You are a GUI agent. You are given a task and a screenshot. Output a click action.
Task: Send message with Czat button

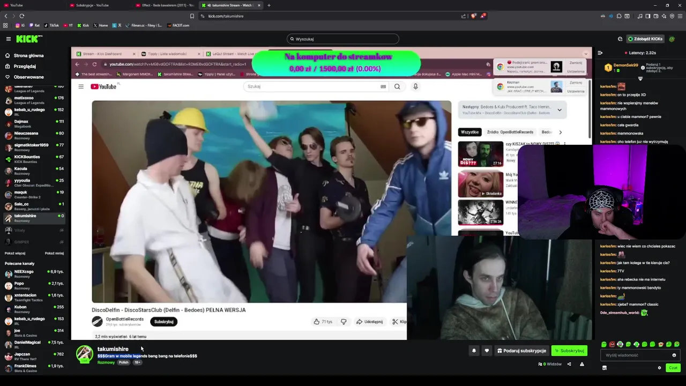click(x=673, y=368)
